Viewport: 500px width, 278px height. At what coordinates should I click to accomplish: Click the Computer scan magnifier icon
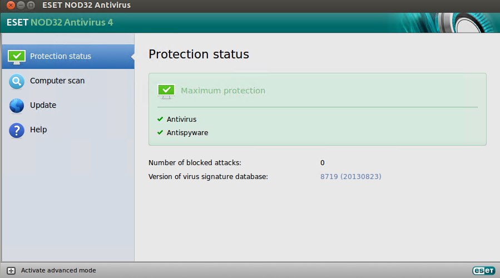tap(17, 81)
